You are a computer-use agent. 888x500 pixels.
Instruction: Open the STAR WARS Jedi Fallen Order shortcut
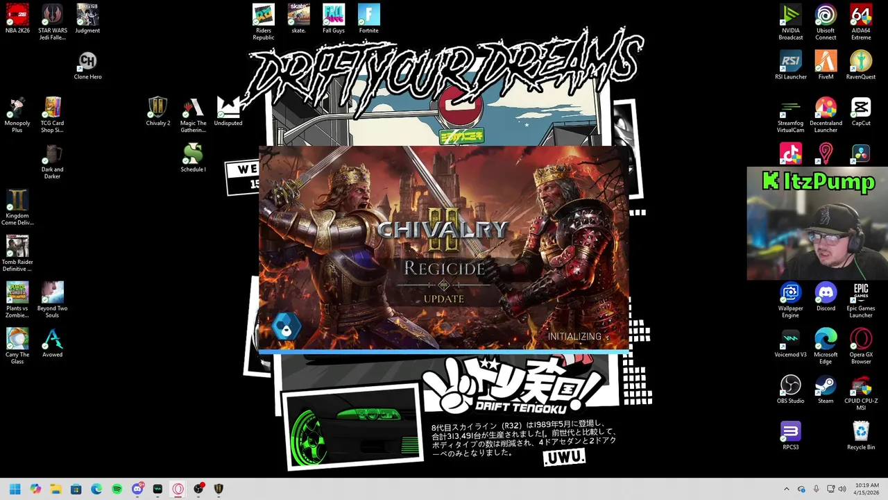53,22
